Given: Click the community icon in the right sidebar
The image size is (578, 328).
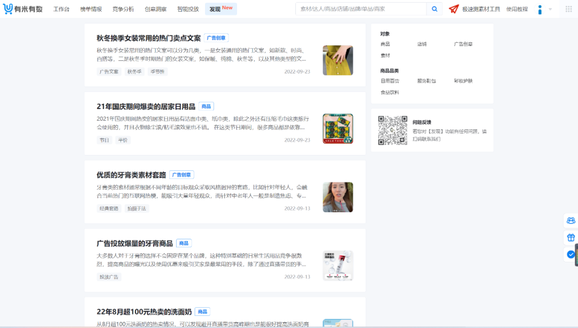Looking at the screenshot, I should click(x=569, y=221).
